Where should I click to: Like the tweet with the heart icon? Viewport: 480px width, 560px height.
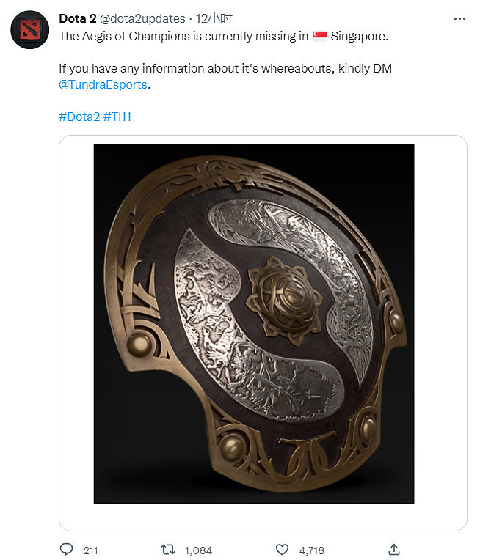(282, 549)
